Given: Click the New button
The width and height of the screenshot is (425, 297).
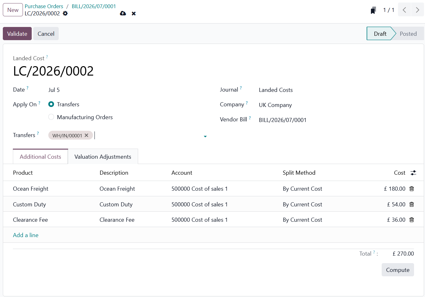Looking at the screenshot, I should tap(13, 10).
